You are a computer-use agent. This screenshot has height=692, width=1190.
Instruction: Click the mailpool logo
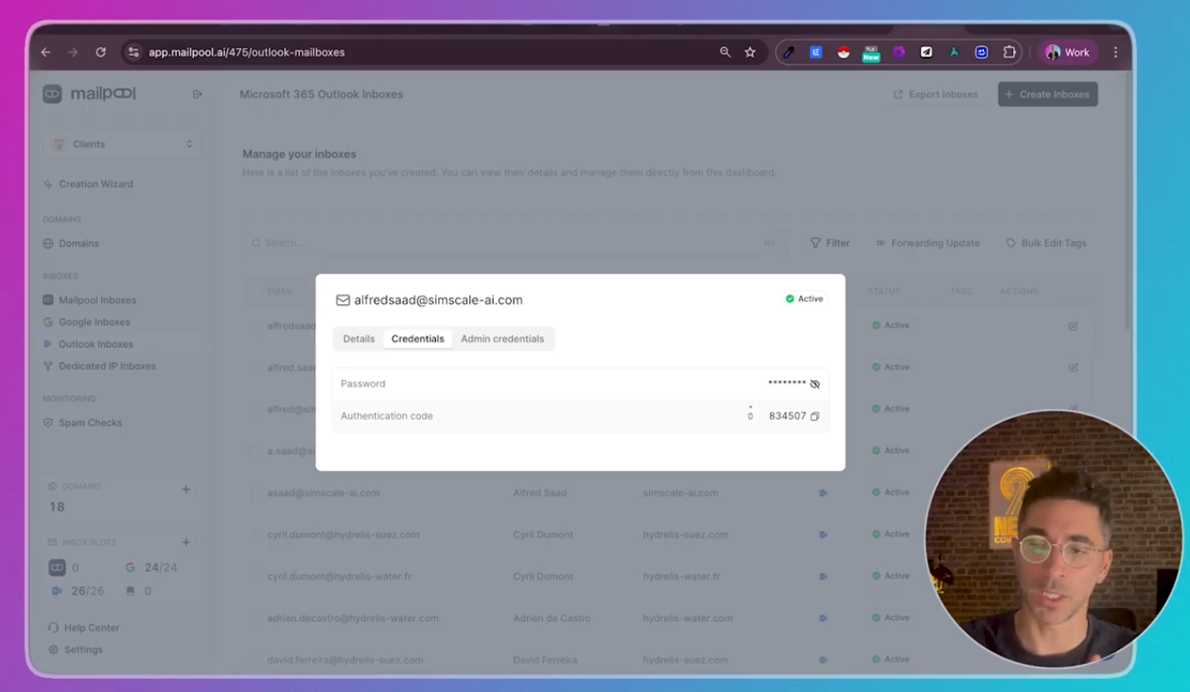[x=89, y=94]
